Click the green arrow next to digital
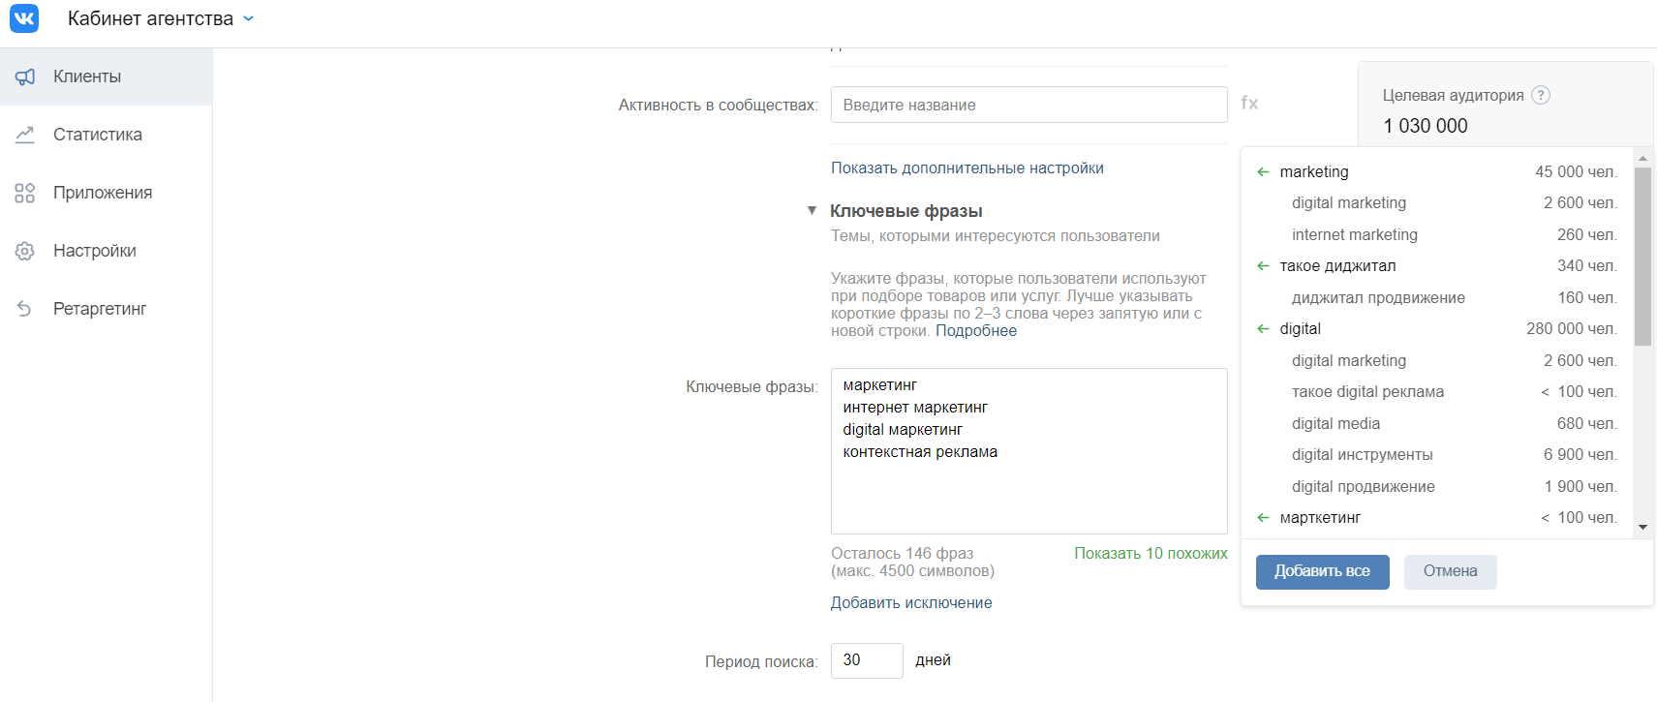Screen dimensions: 1657x702 (1263, 328)
